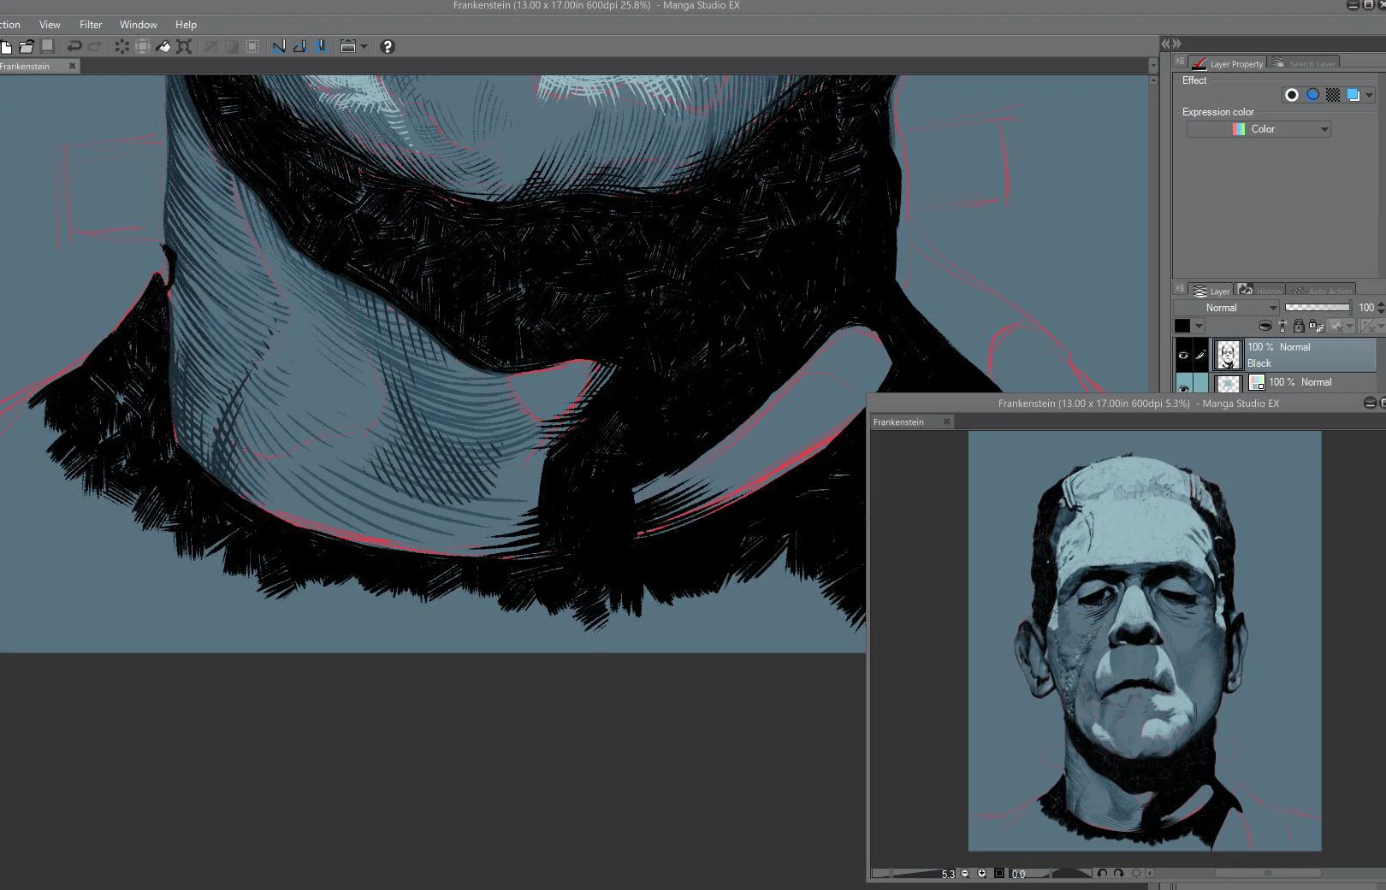Rotate left in the small preview window
This screenshot has height=890, width=1386.
tap(1102, 873)
